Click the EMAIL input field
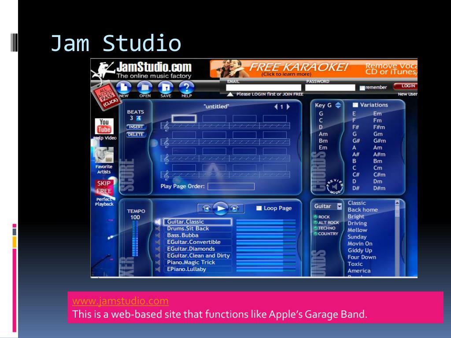This screenshot has height=338, width=451. pos(263,88)
